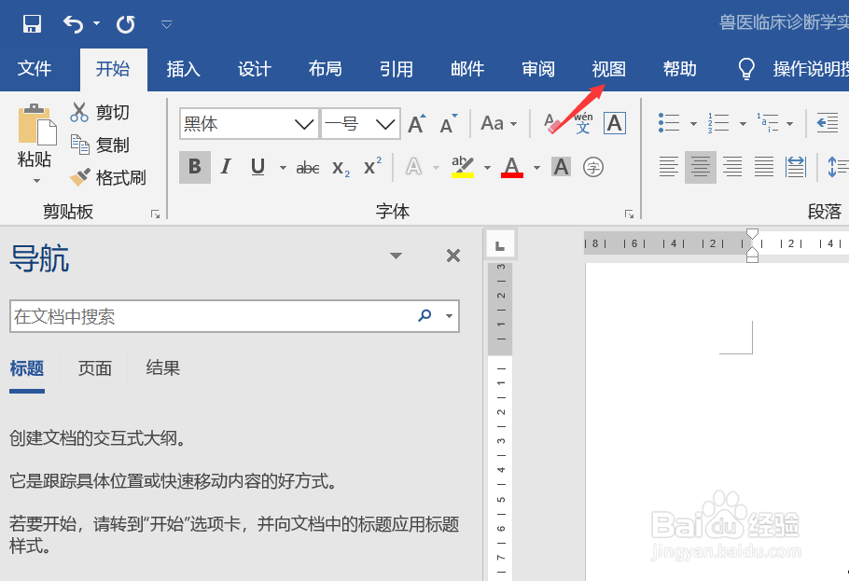This screenshot has height=581, width=849.
Task: Switch to the 视图 ribbon tab
Action: [x=607, y=68]
